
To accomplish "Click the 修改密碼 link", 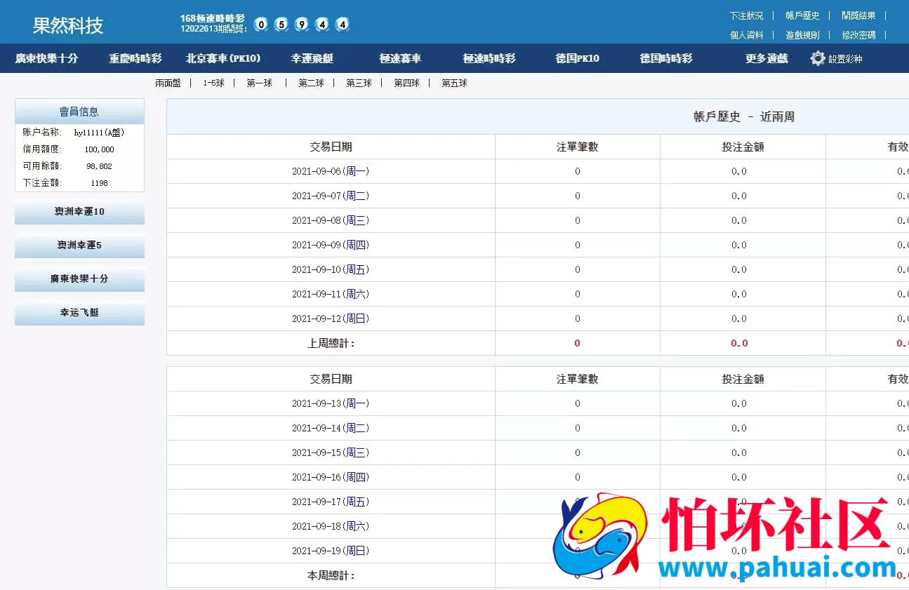I will point(859,34).
